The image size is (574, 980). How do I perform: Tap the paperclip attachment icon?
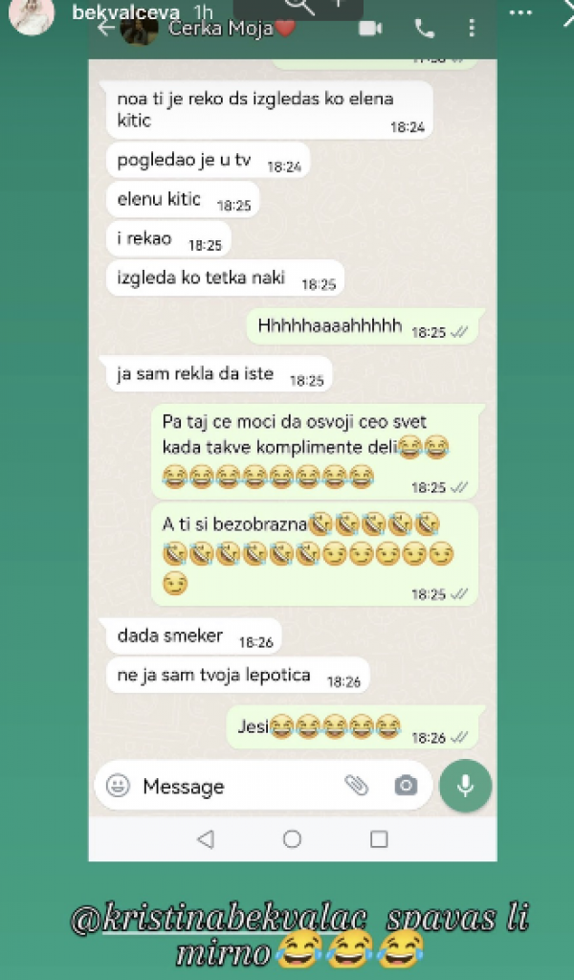point(357,785)
